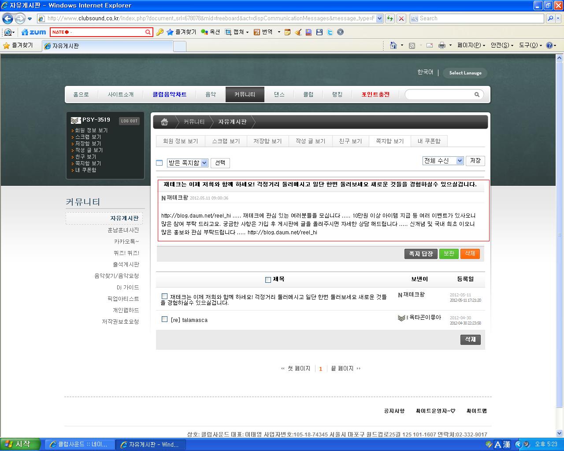Open the 안전(S) dropdown menu
The height and width of the screenshot is (451, 564).
[502, 45]
